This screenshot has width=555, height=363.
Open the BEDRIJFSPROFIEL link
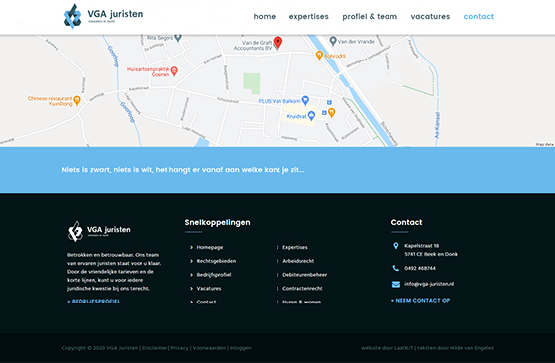click(94, 302)
